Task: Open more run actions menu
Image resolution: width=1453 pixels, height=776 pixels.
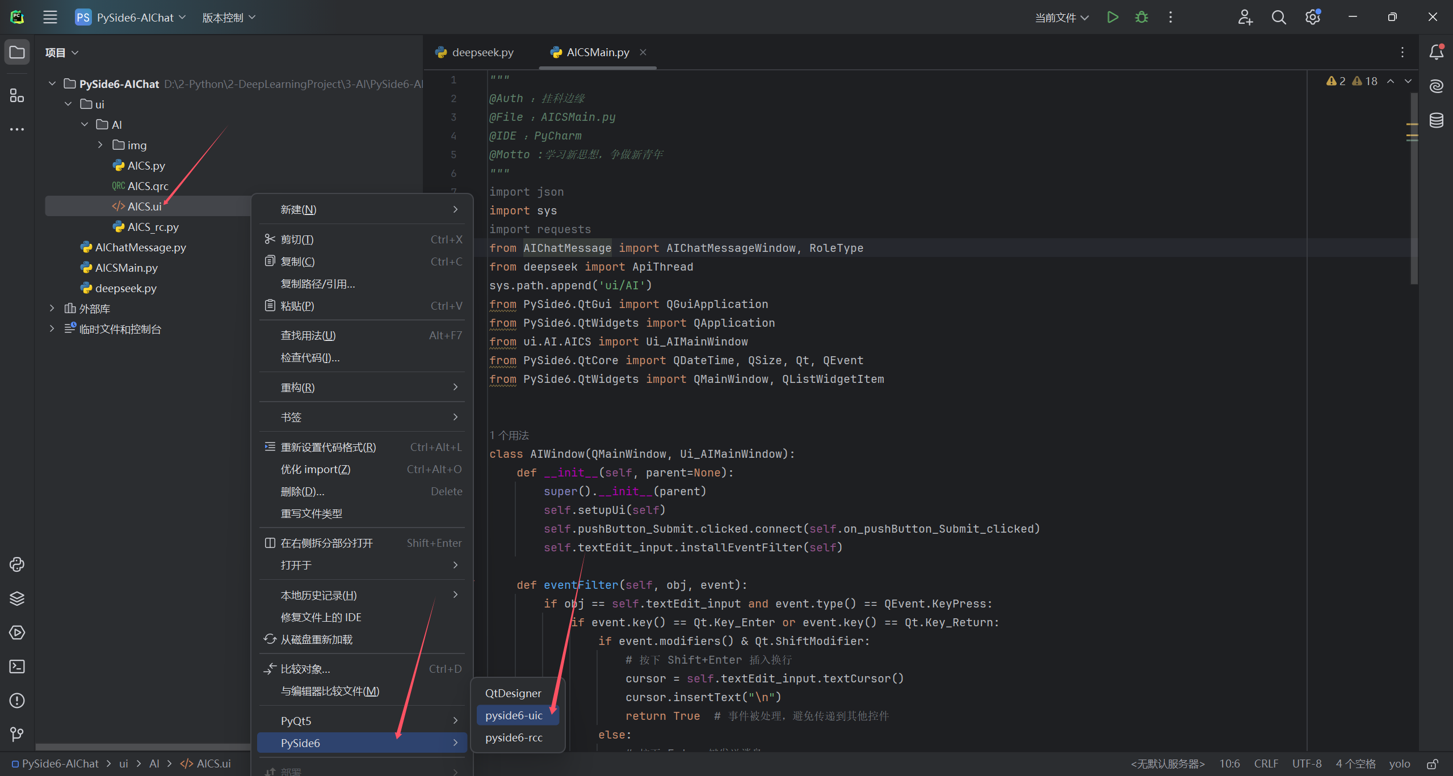Action: (1170, 17)
